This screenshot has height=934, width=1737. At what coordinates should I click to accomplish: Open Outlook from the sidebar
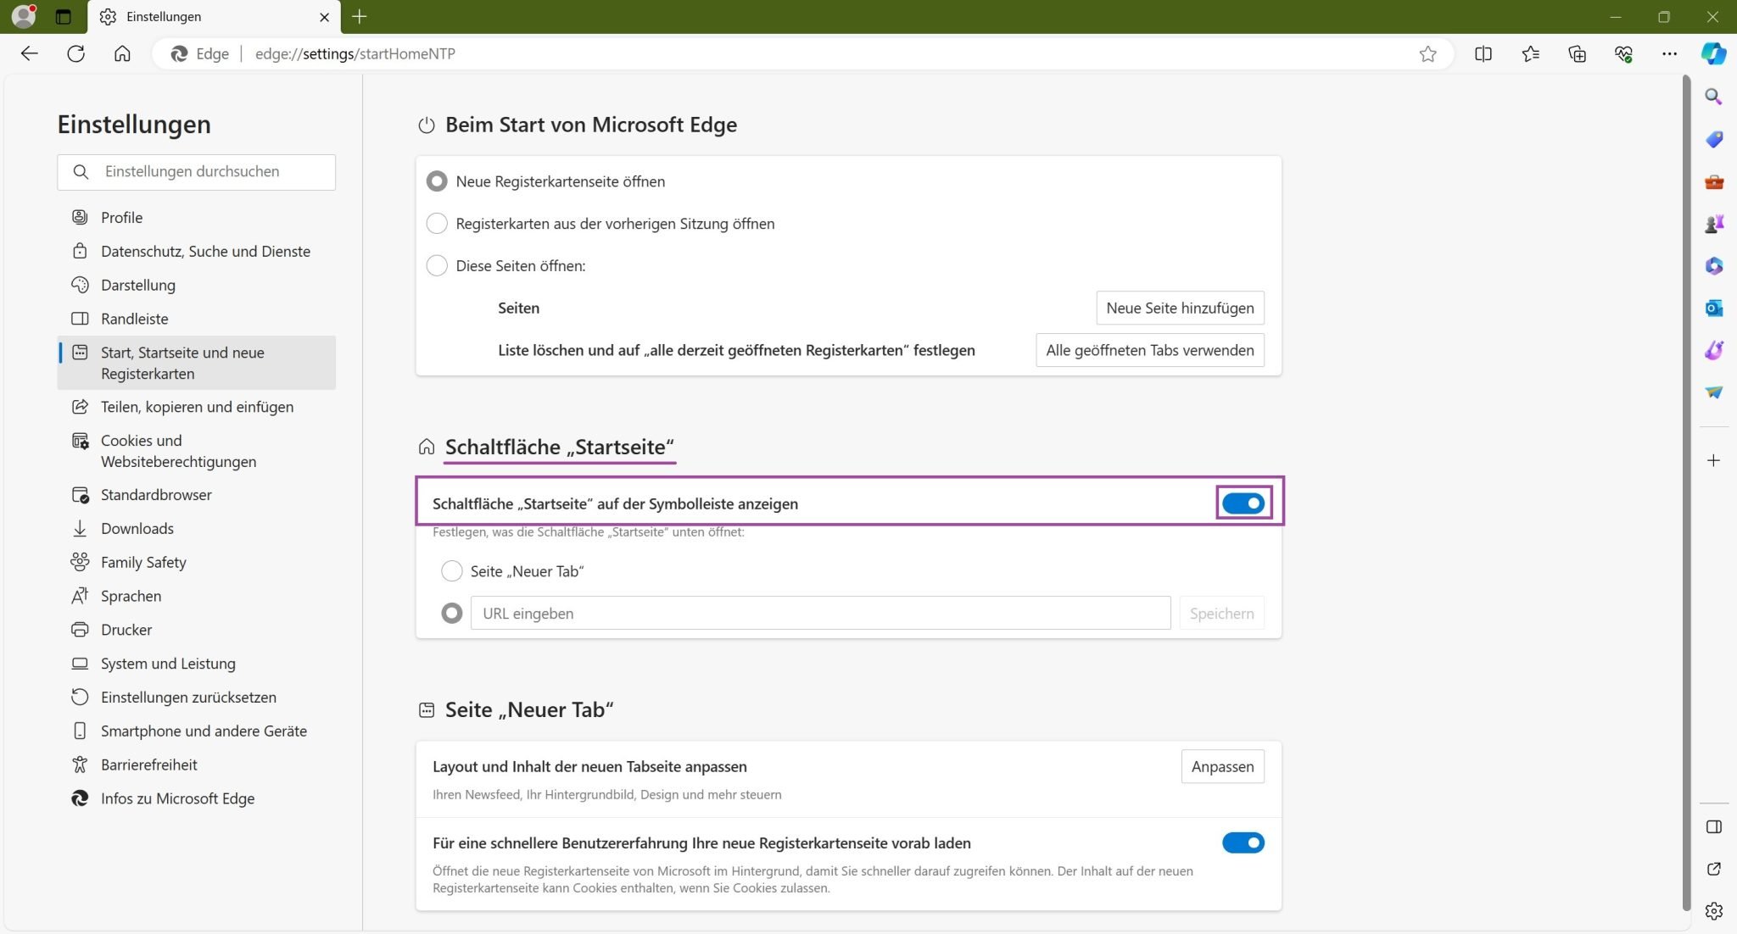click(1713, 308)
